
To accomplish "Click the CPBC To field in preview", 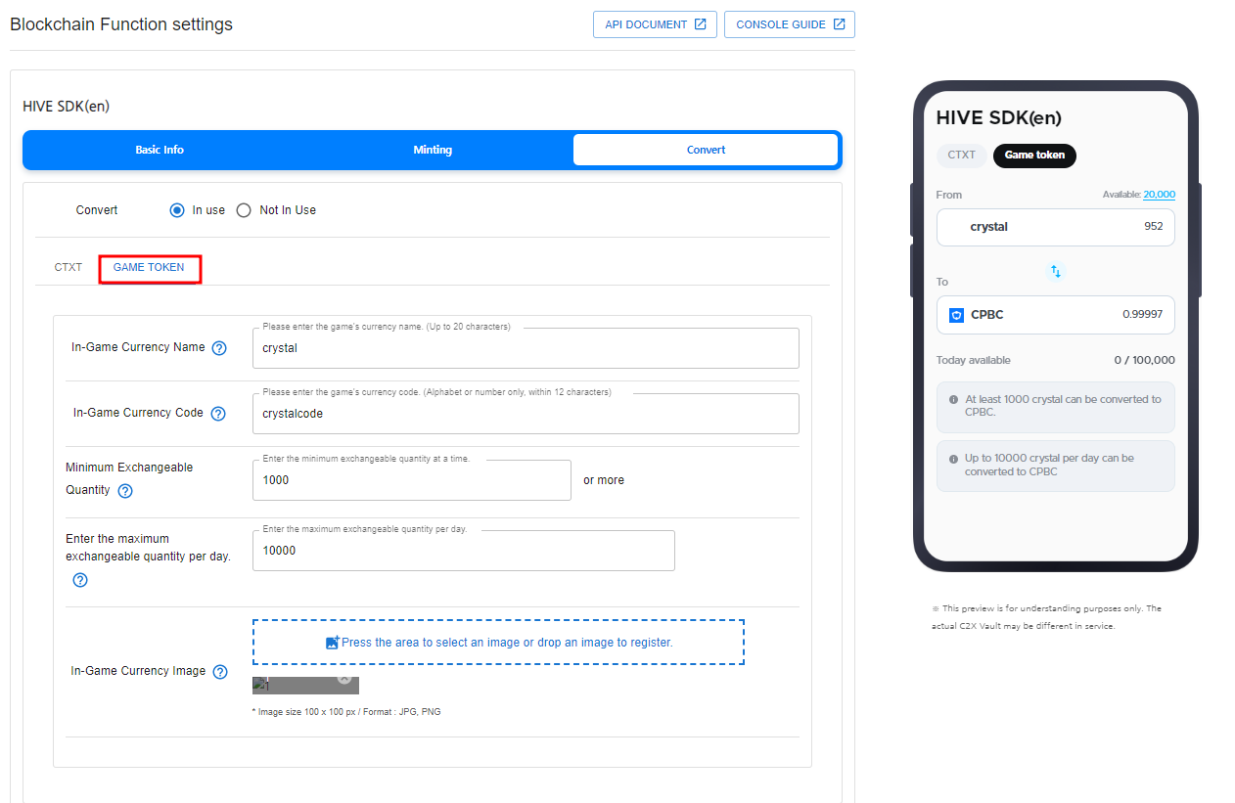I will (1055, 315).
